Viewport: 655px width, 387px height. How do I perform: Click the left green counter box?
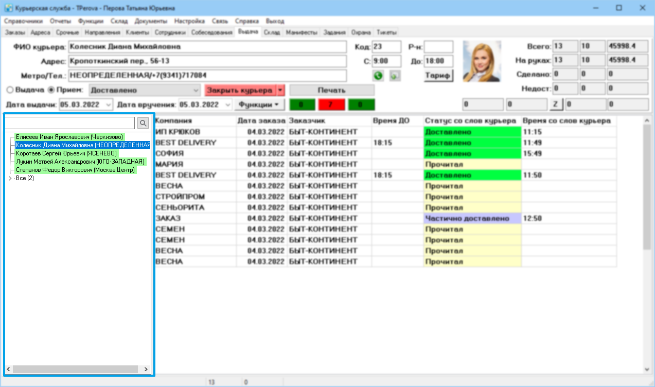tap(303, 105)
